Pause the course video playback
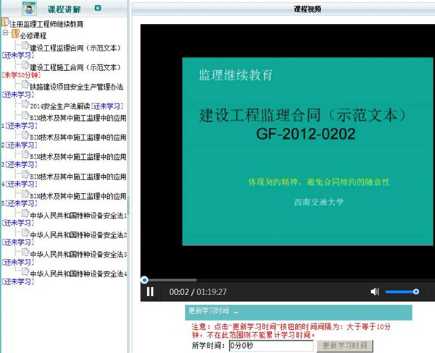 (150, 292)
